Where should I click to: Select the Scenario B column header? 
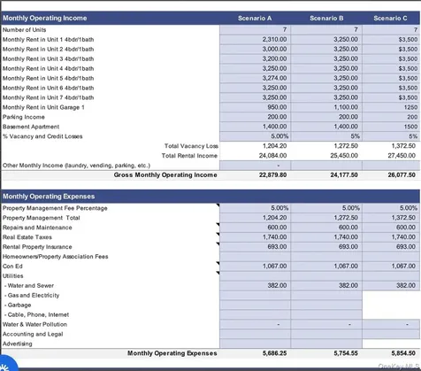click(326, 19)
